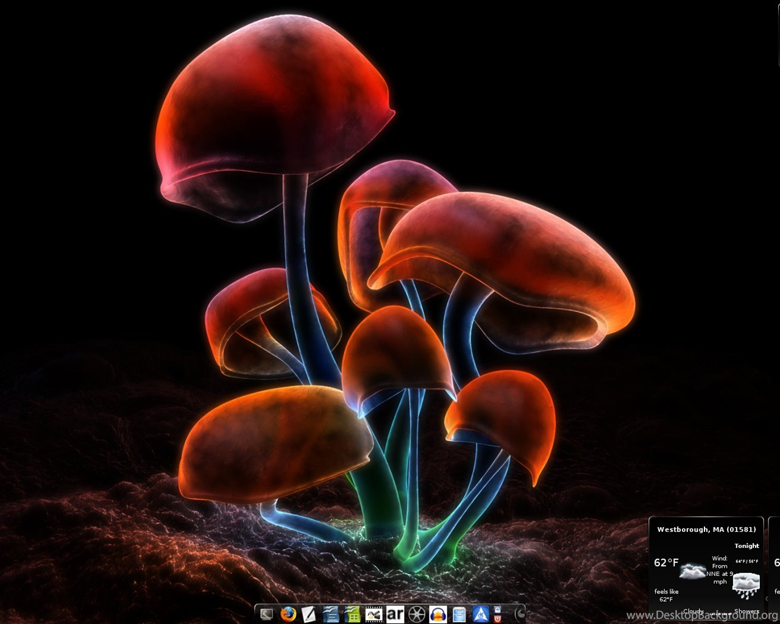Open the Kdenlive video editor filmstrip icon
Image resolution: width=780 pixels, height=624 pixels.
(x=373, y=614)
